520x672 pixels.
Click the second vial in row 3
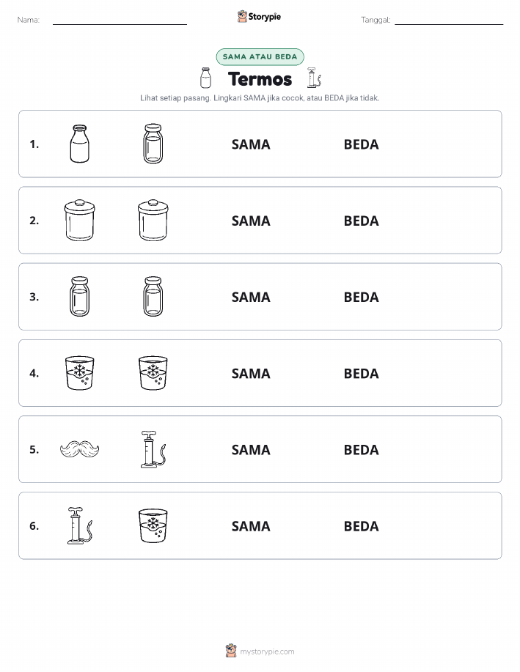point(153,297)
